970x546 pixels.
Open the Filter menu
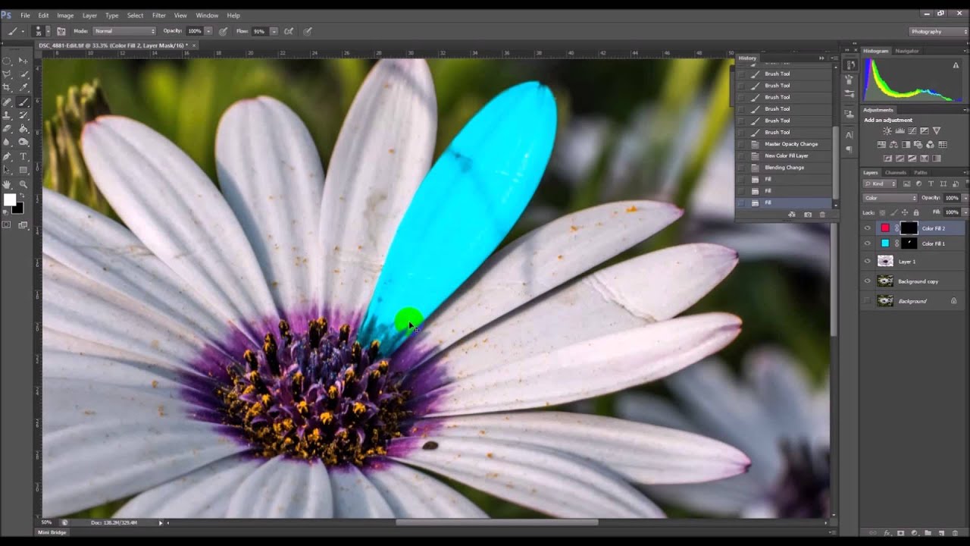click(x=159, y=15)
